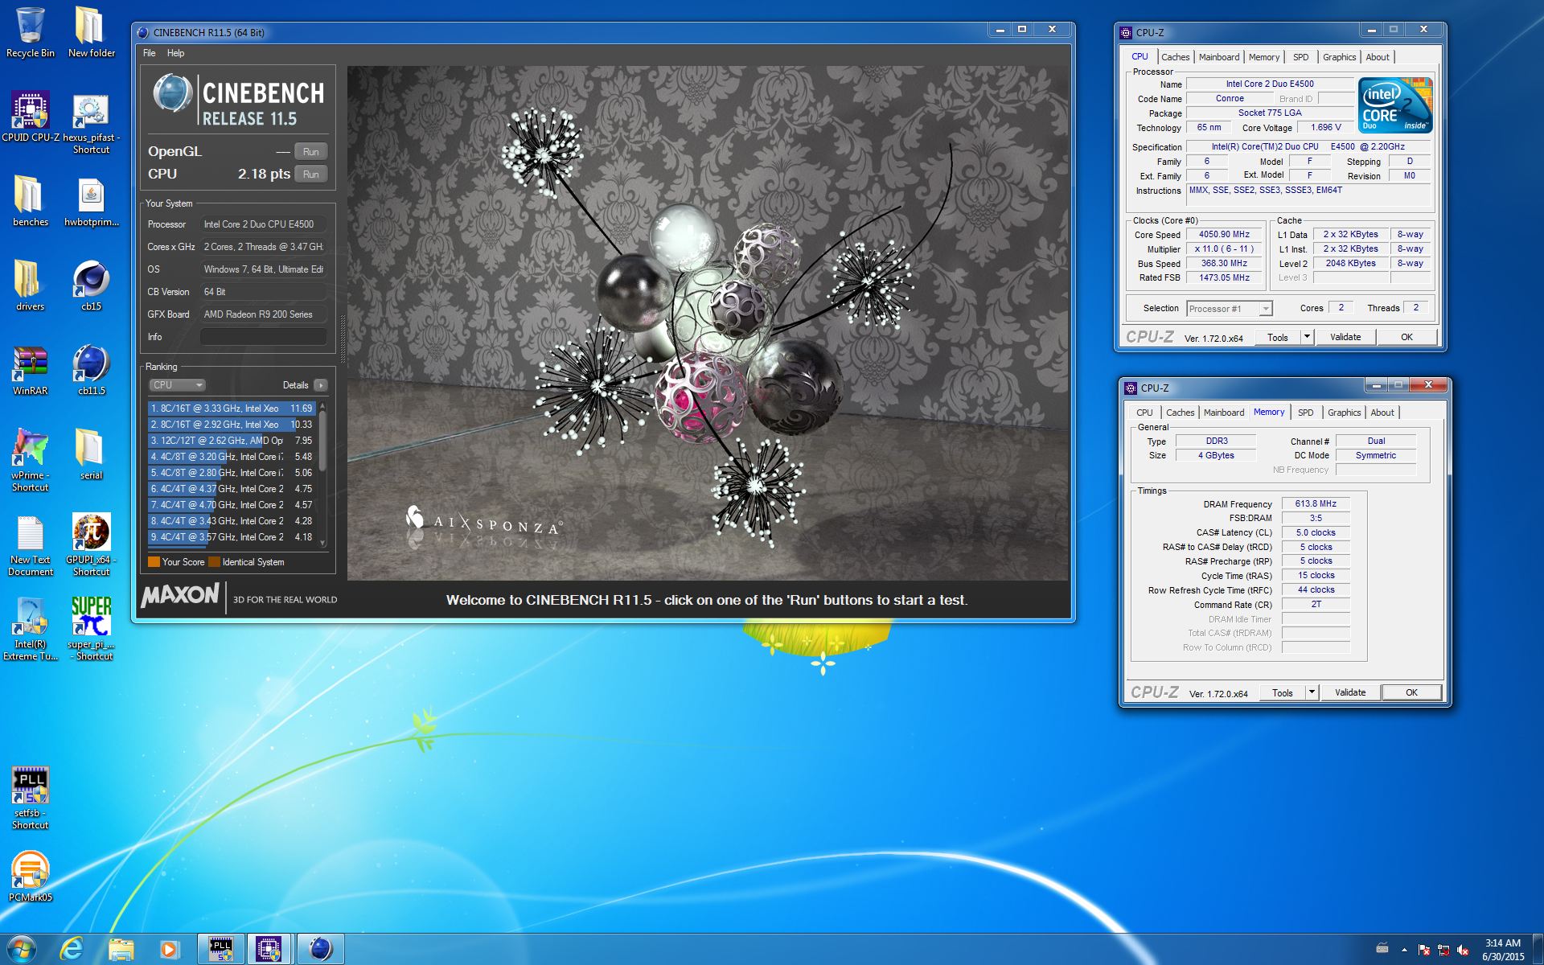Screen dimensions: 1544x965
Task: Click Tools button in top CPU-Z
Action: tap(1278, 338)
